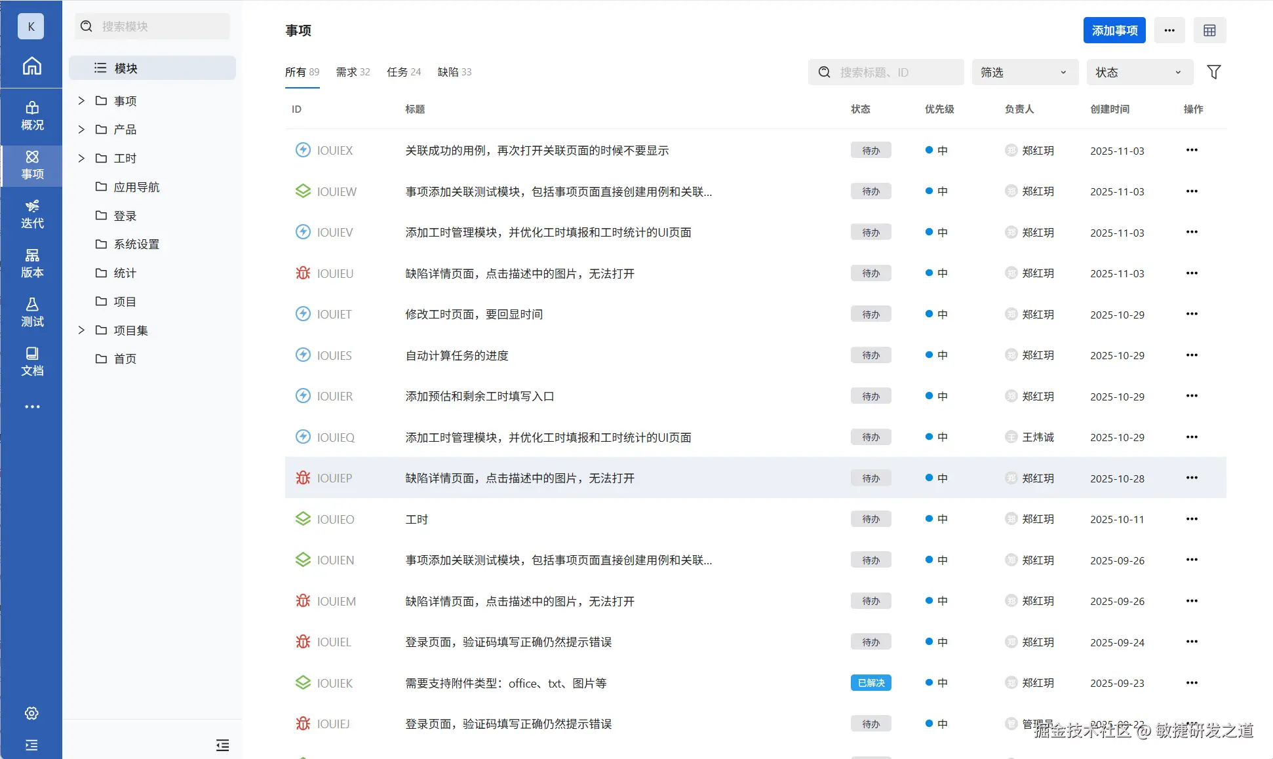Open the 状态 dropdown
Image resolution: width=1273 pixels, height=759 pixels.
tap(1139, 72)
